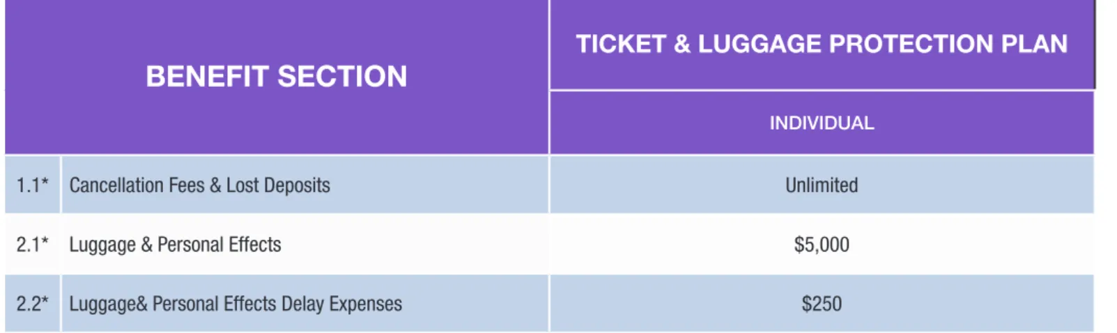Select the $5,000 benefit amount
This screenshot has height=333, width=1117.
822,245
